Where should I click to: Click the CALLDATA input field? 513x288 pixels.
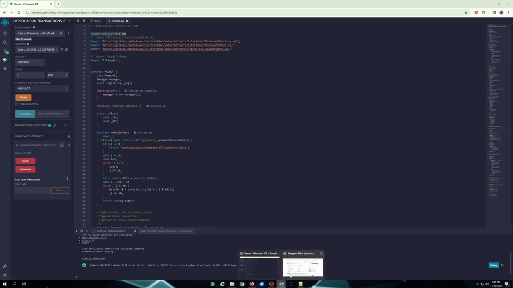point(33,190)
